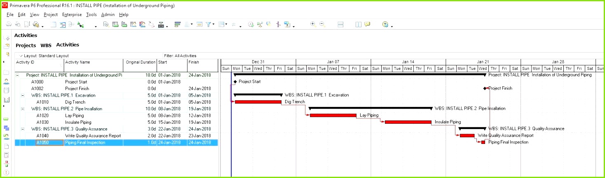Open the Tools menu

(91, 14)
